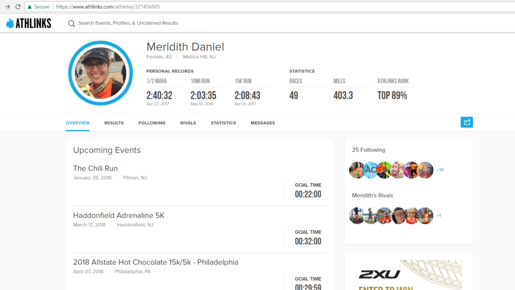Show the +19 more following
Viewport: 515px width, 290px height.
tap(440, 170)
